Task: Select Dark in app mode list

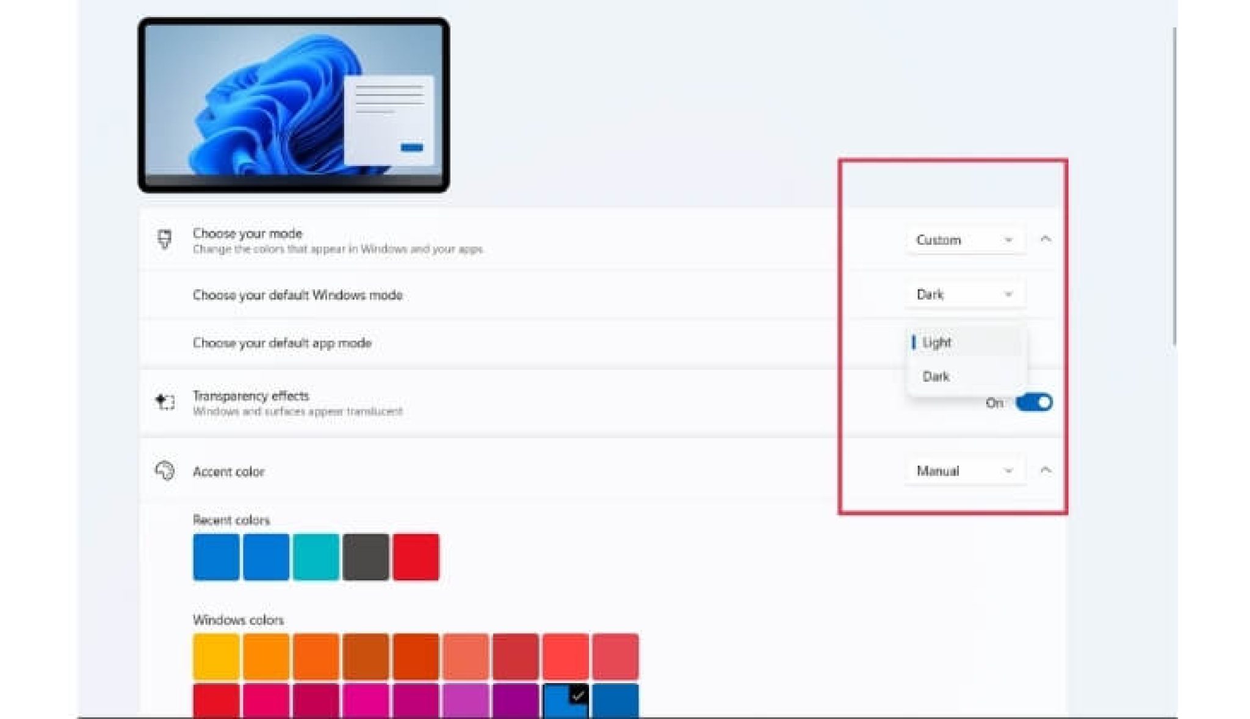Action: coord(966,376)
